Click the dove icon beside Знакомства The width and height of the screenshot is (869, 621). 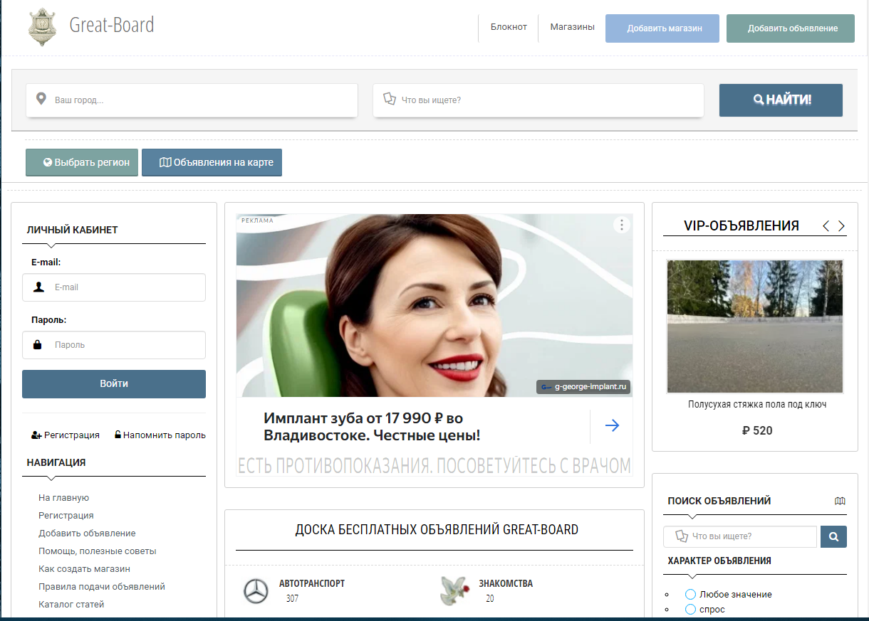coord(453,590)
